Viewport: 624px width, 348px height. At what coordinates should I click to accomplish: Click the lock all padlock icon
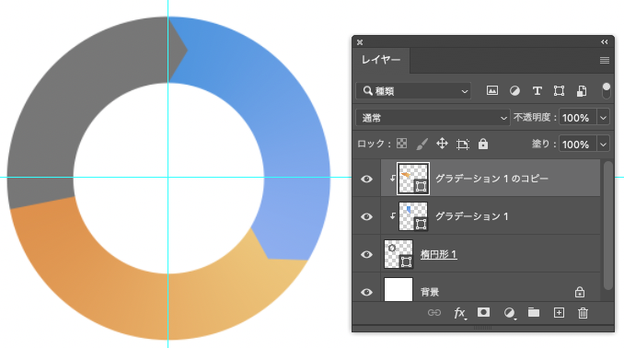[483, 144]
